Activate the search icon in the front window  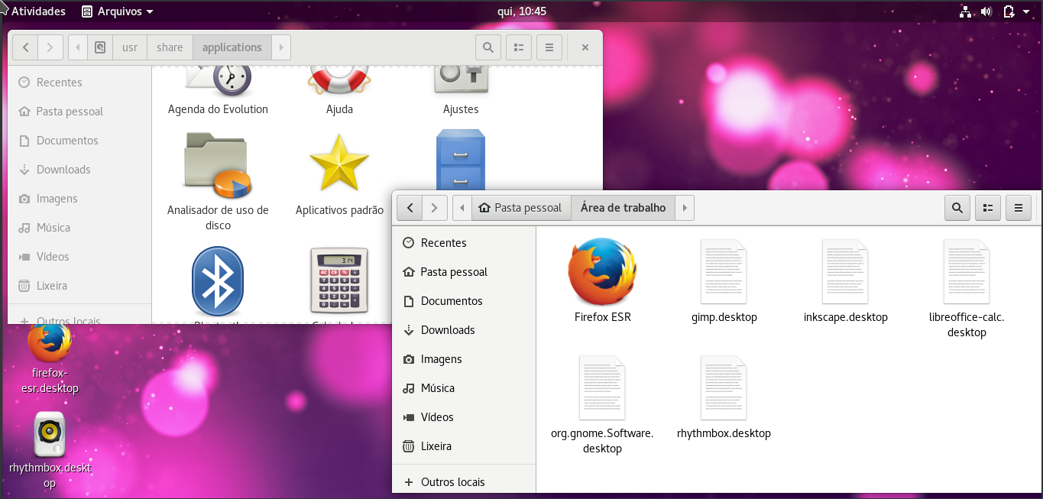(x=957, y=207)
